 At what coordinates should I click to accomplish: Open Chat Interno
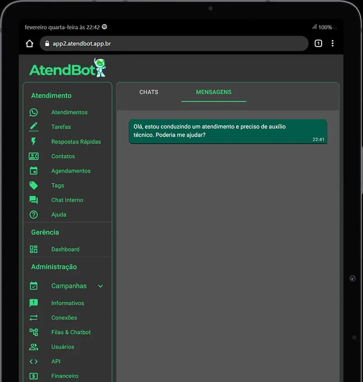coord(67,200)
